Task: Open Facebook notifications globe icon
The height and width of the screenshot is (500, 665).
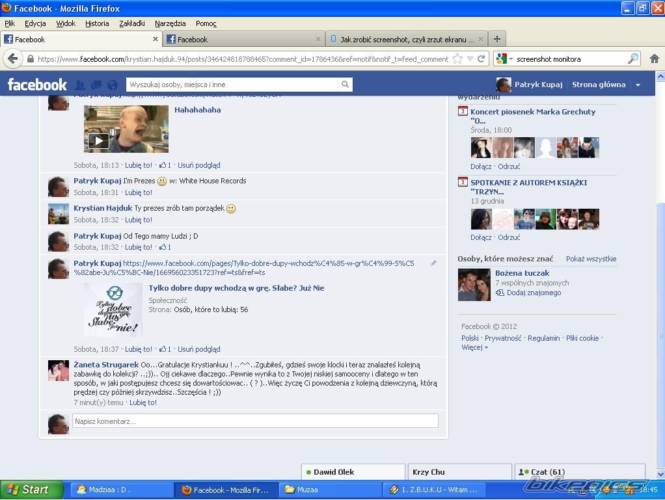Action: pyautogui.click(x=113, y=85)
